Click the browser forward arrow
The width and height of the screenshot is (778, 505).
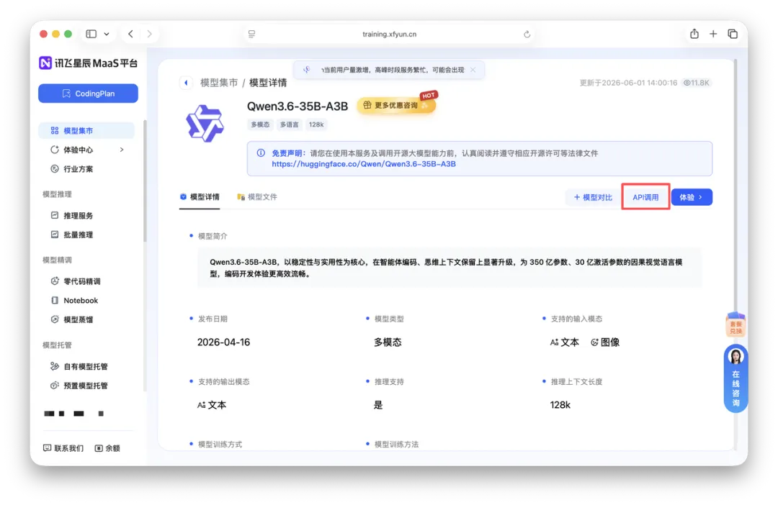pos(149,34)
